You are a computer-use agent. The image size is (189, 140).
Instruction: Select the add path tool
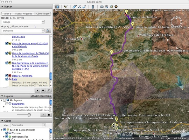pyautogui.click(x=79, y=7)
